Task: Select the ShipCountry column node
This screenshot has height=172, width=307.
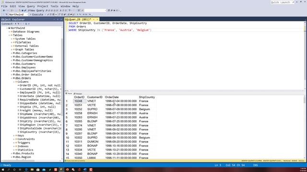Action: [x=40, y=132]
